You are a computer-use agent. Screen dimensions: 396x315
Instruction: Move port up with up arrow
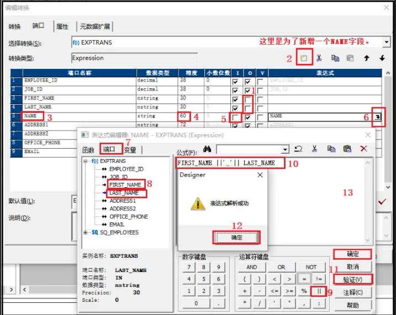pos(366,58)
